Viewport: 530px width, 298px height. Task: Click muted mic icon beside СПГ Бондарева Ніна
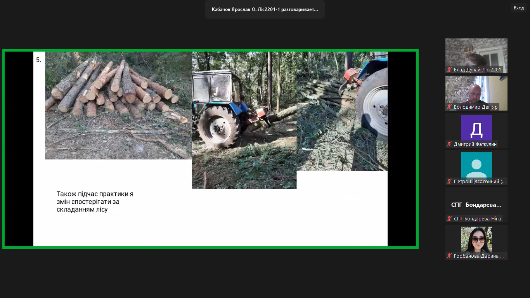(x=450, y=219)
